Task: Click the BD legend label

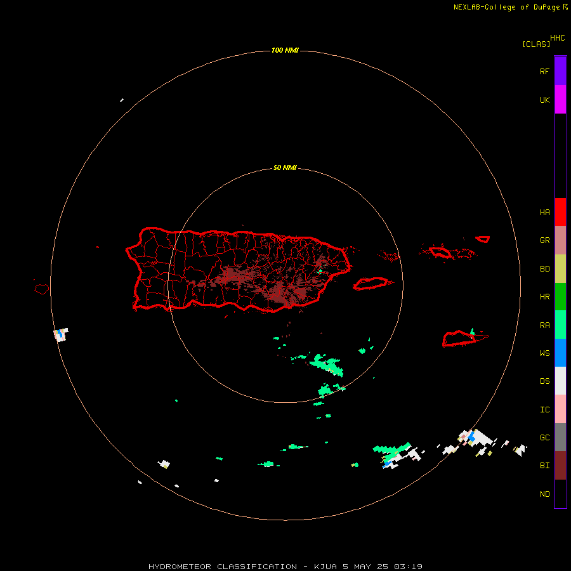Action: tap(544, 269)
